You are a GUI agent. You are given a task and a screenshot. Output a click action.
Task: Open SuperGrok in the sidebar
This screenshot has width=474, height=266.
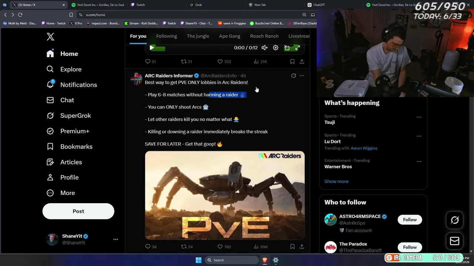69,116
